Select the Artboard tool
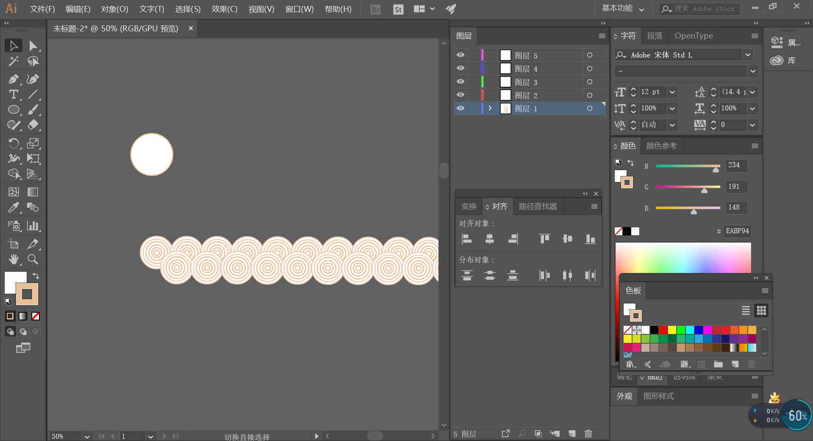This screenshot has height=441, width=813. [x=14, y=244]
